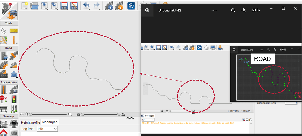Select the road billboard accessory icon
This screenshot has height=136, width=302.
[x=14, y=90]
